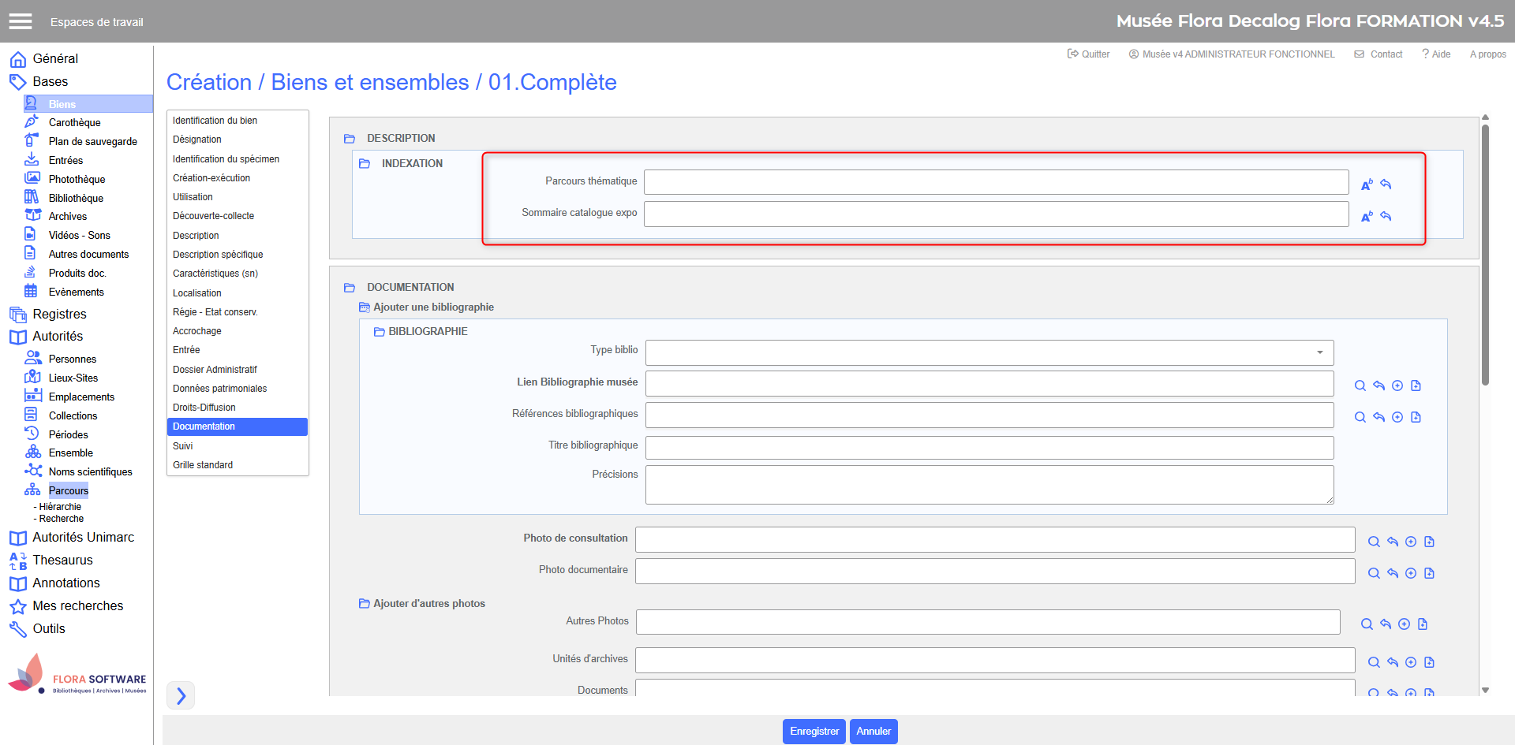The image size is (1515, 745).
Task: Go to Droits-Diffusion section
Action: tap(204, 408)
